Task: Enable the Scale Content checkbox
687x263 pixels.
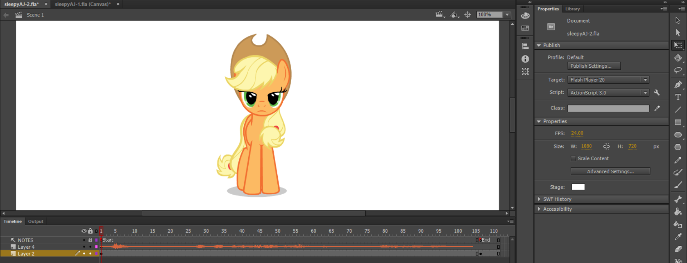Action: coord(573,159)
